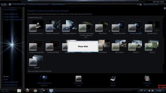Open the Display link under See also

pos(6,79)
